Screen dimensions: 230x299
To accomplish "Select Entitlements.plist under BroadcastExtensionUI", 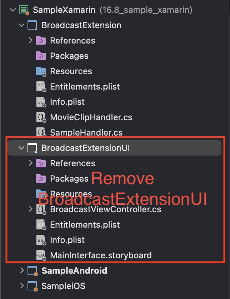I will point(85,225).
